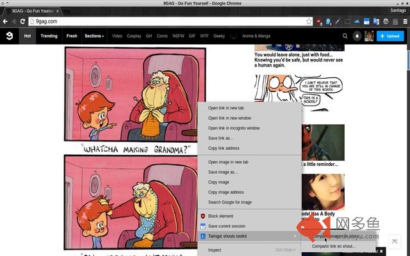Bookmark this page with the star icon
Image resolution: width=410 pixels, height=256 pixels.
tap(309, 21)
